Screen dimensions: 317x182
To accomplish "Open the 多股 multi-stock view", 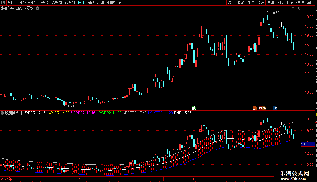I will 251,3.
